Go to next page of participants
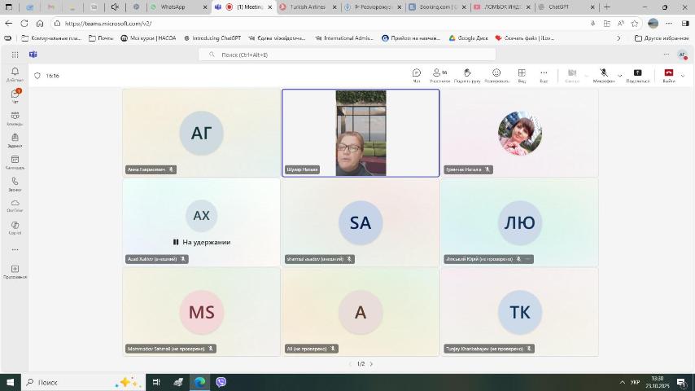 [371, 364]
